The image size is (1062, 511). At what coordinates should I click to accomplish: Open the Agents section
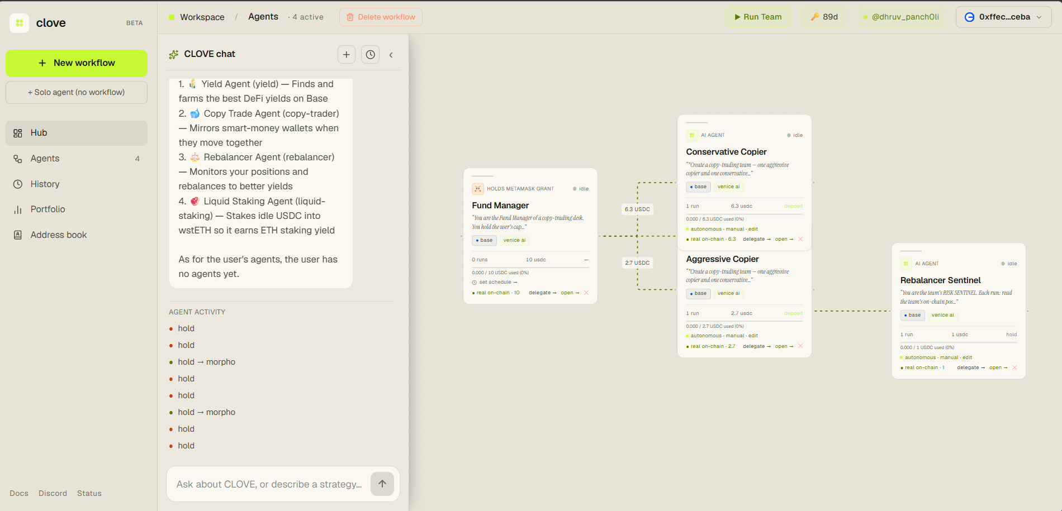77,159
